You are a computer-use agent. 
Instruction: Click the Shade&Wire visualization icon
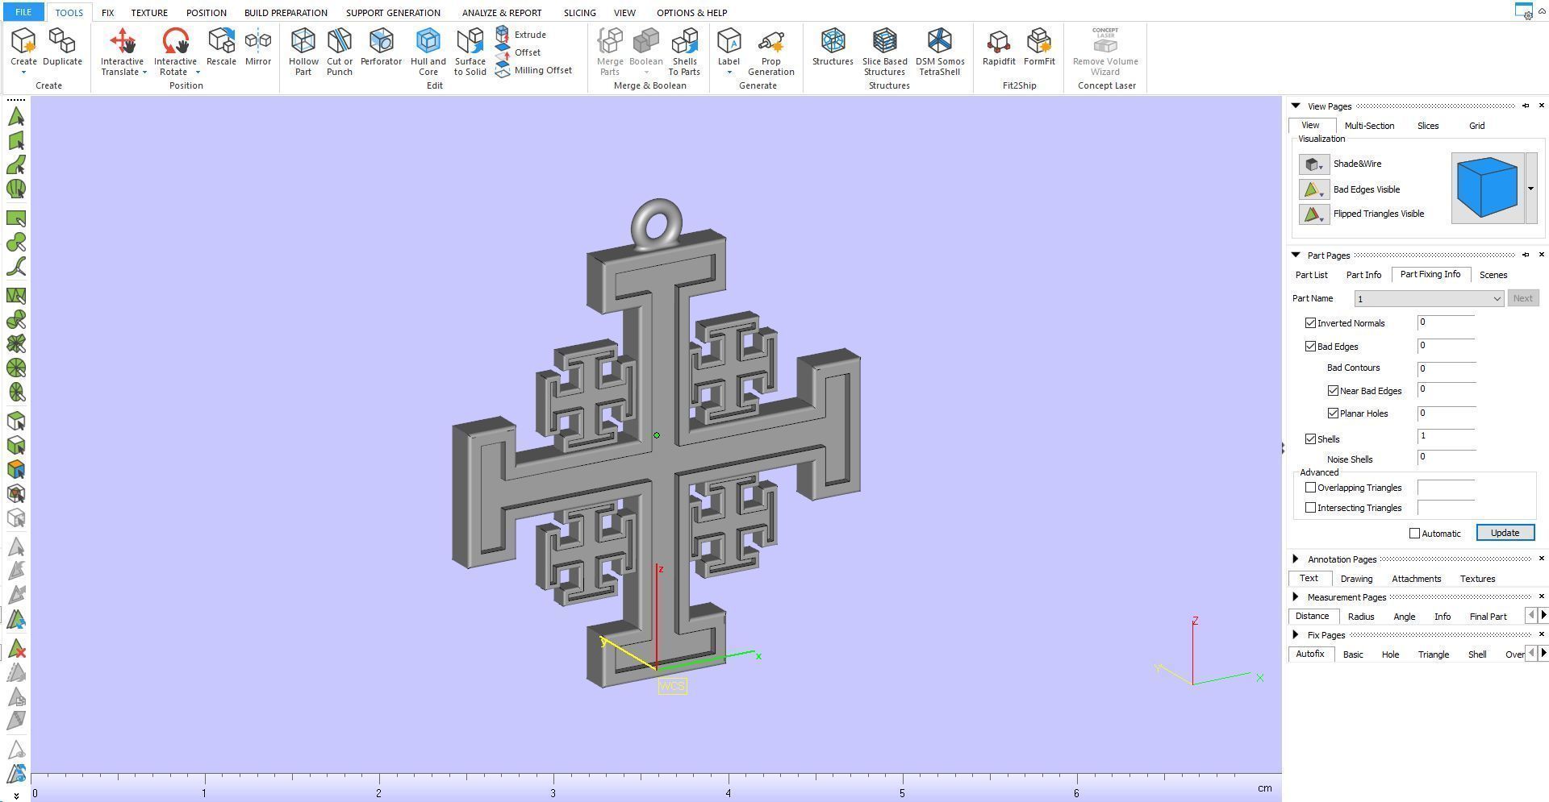1313,164
